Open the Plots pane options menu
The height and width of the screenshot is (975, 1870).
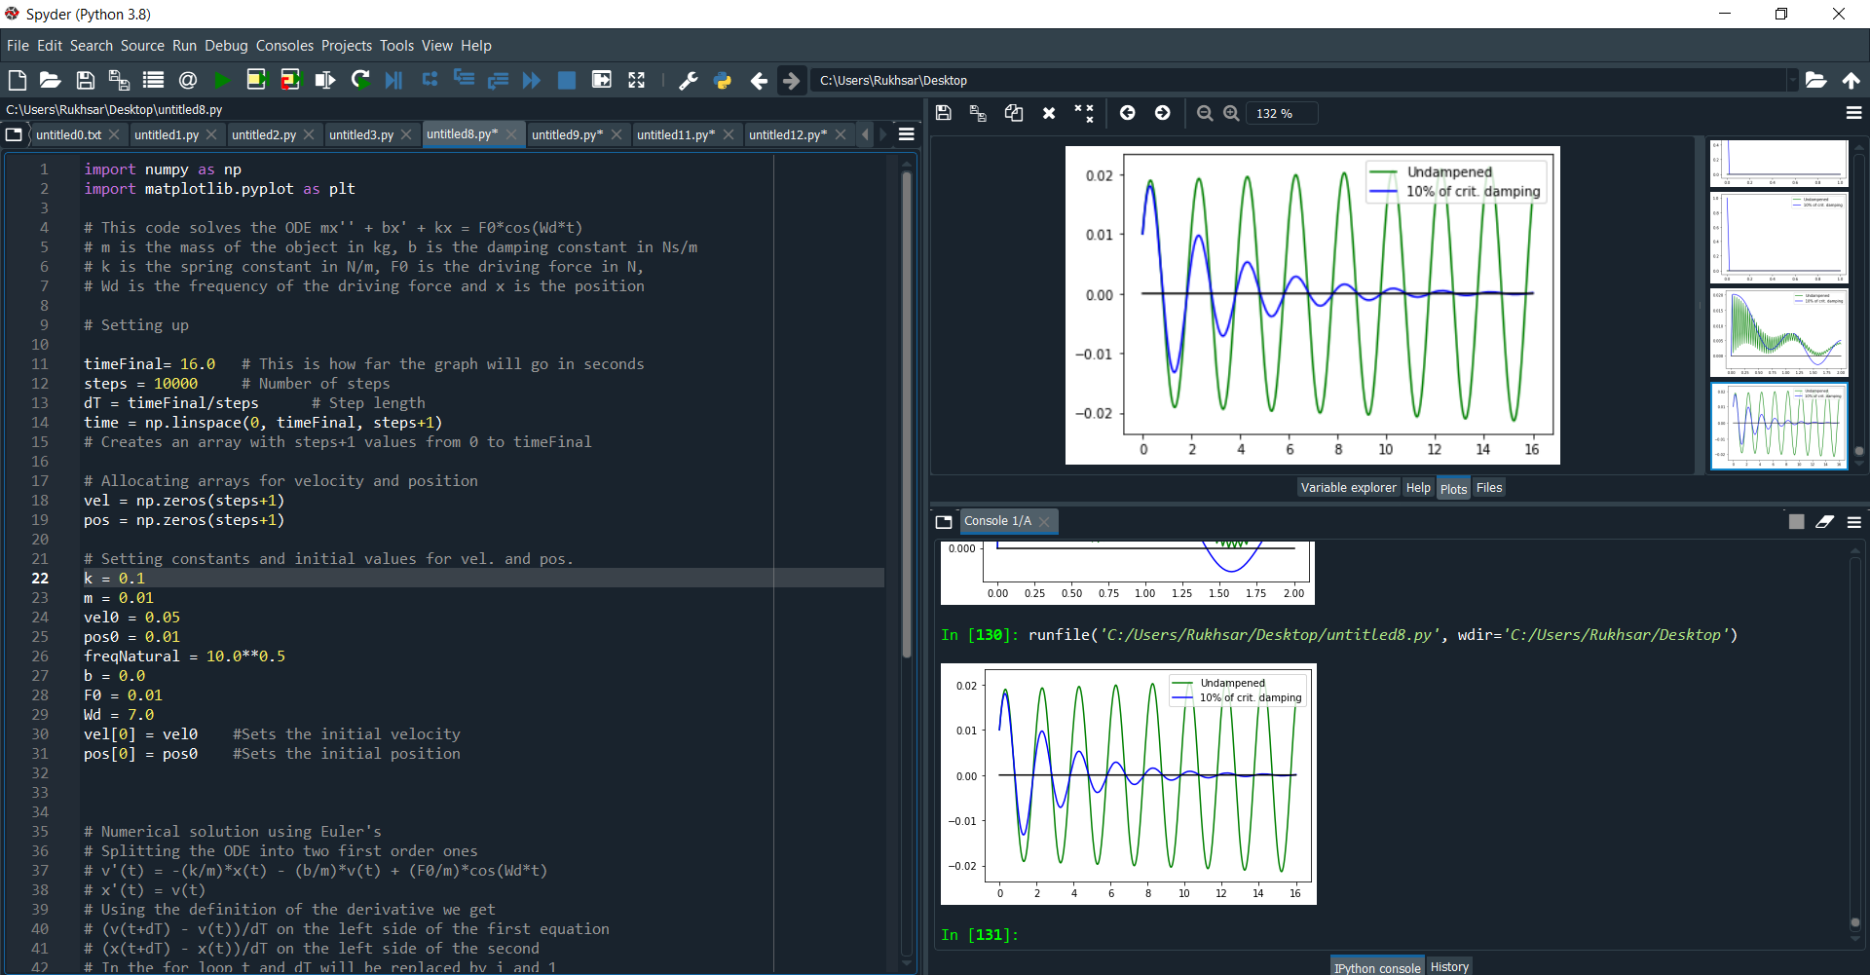click(x=1853, y=113)
